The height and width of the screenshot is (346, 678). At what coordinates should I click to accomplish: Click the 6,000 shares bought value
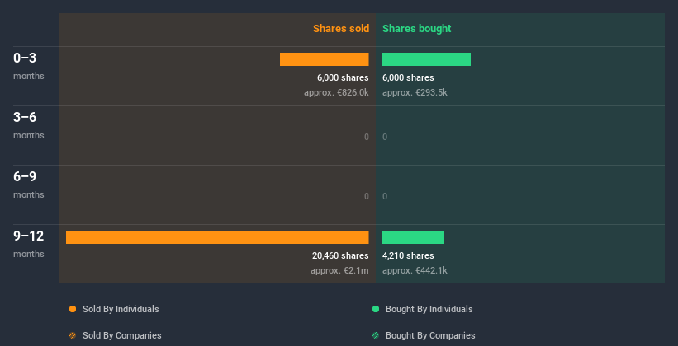[408, 77]
